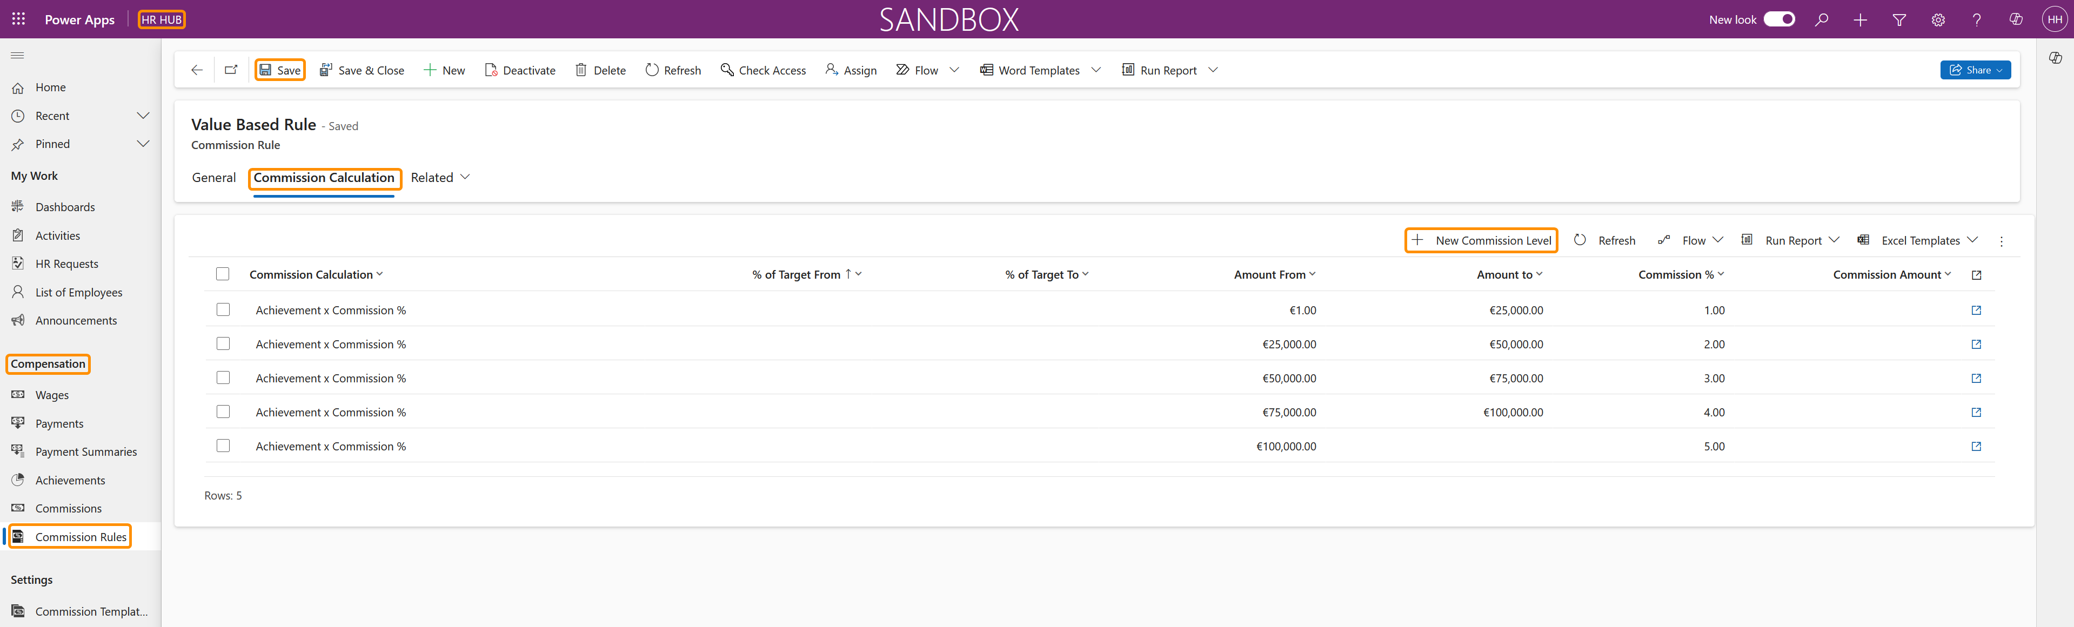Open the Amount From column header menu
This screenshot has width=2074, height=627.
tap(1275, 274)
